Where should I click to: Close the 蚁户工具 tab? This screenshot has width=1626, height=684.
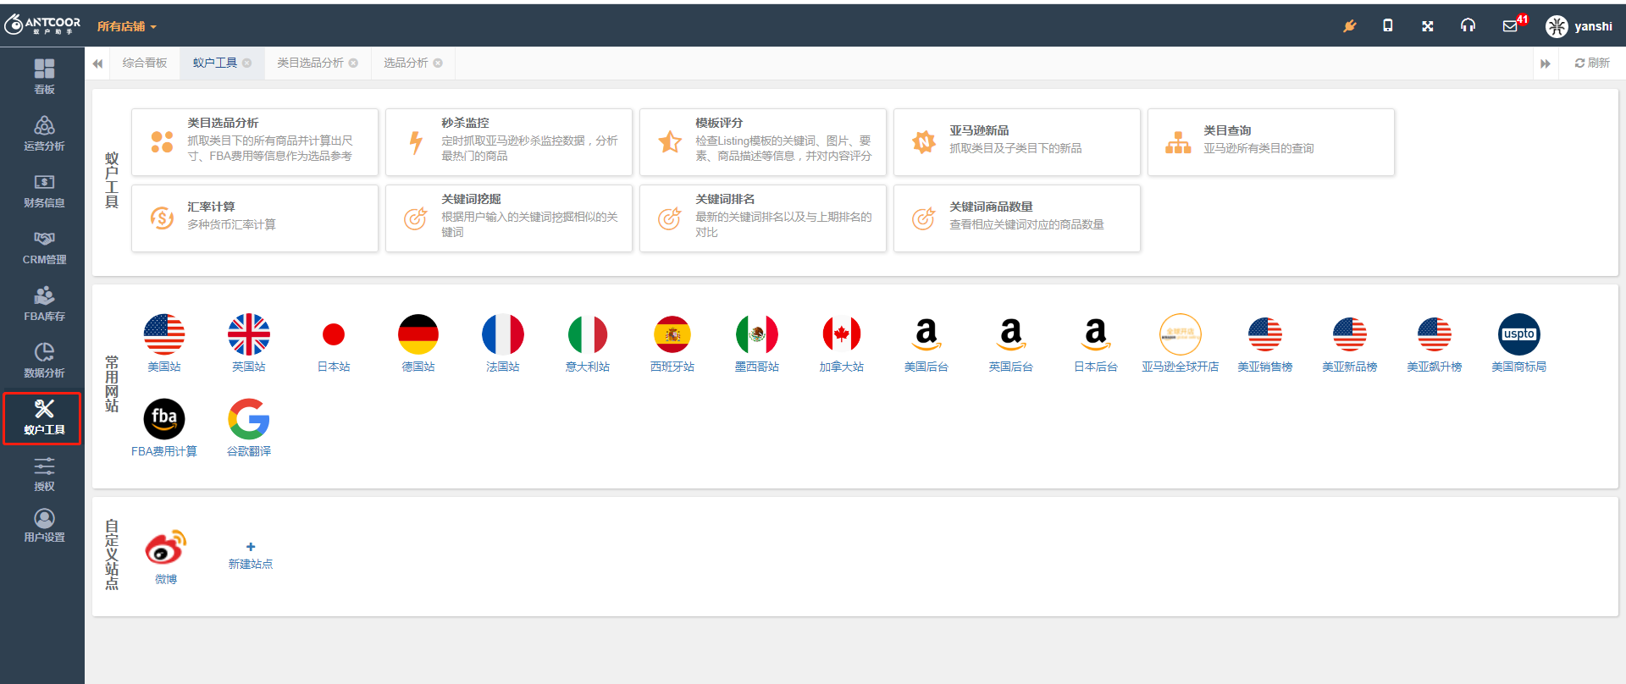247,63
